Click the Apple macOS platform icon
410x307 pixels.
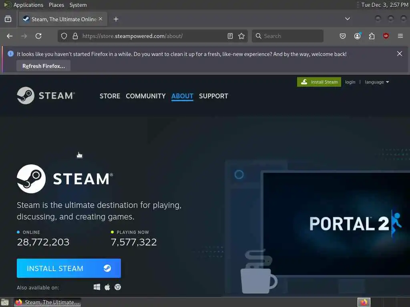(107, 287)
